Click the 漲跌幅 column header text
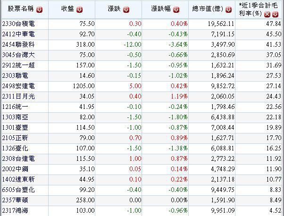The width and height of the screenshot is (284, 216). [x=161, y=8]
